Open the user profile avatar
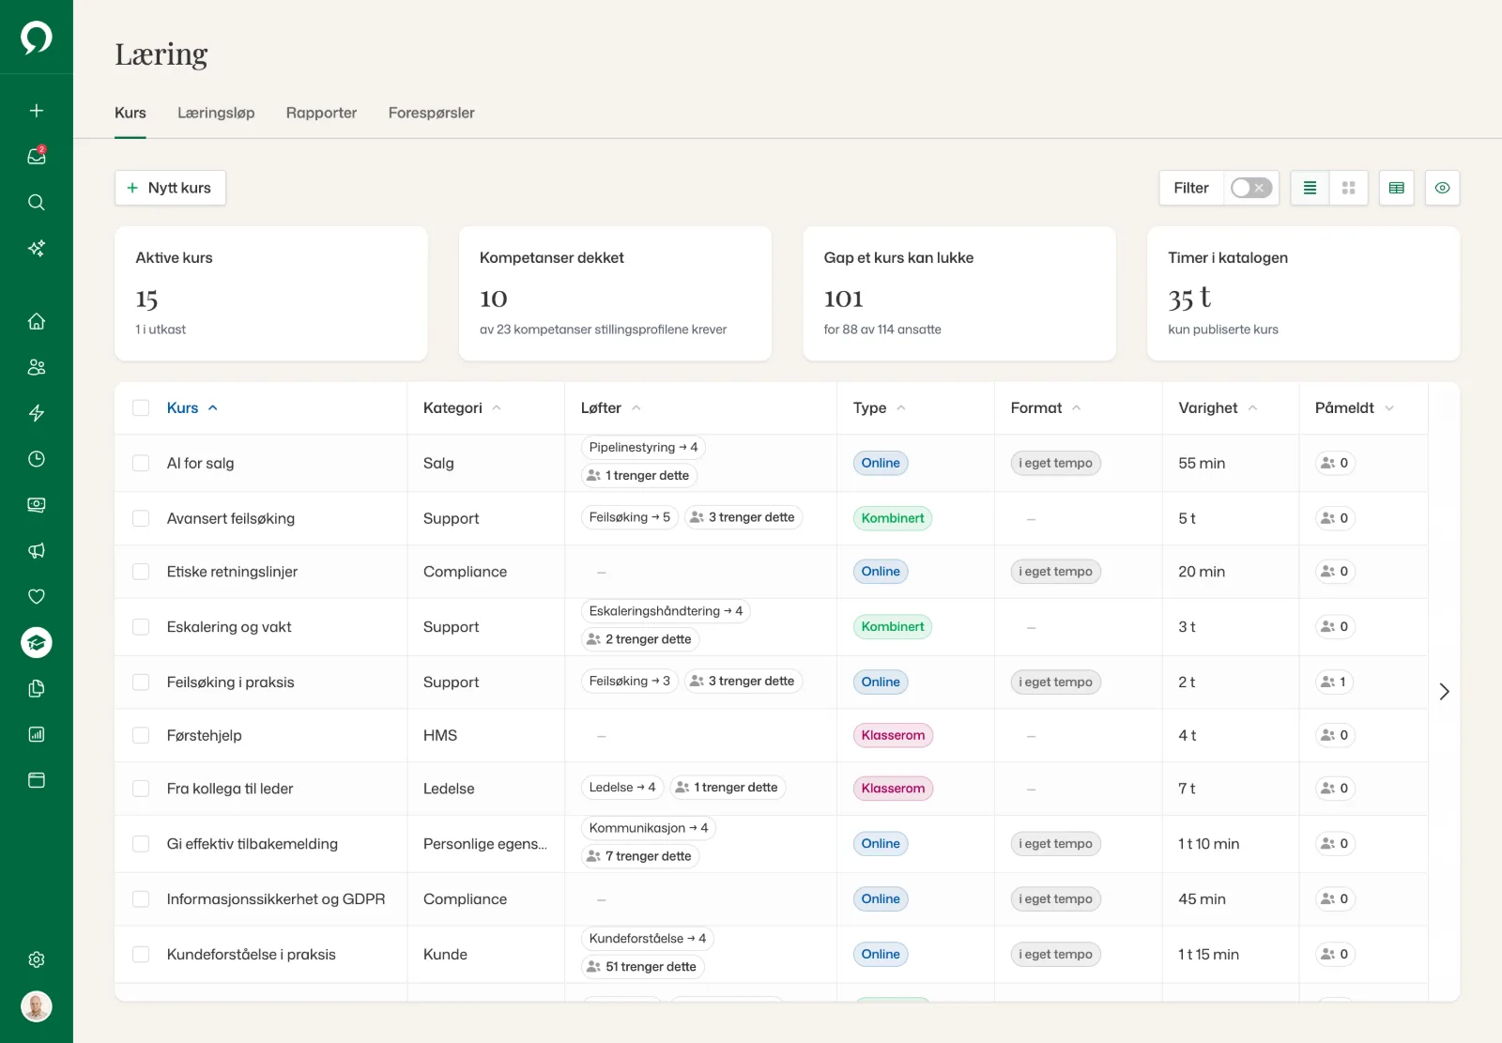 click(x=37, y=1006)
